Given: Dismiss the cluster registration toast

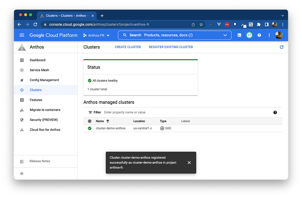Looking at the screenshot, I should coord(189,163).
